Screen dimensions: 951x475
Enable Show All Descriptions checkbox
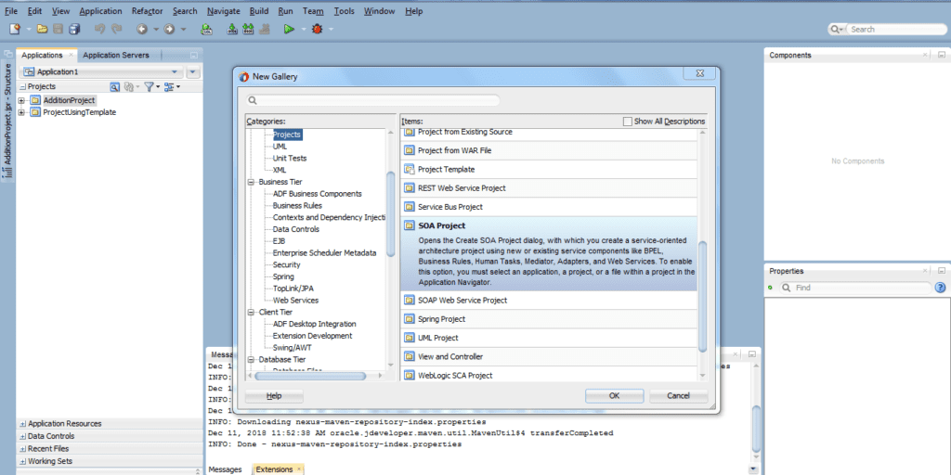(628, 122)
